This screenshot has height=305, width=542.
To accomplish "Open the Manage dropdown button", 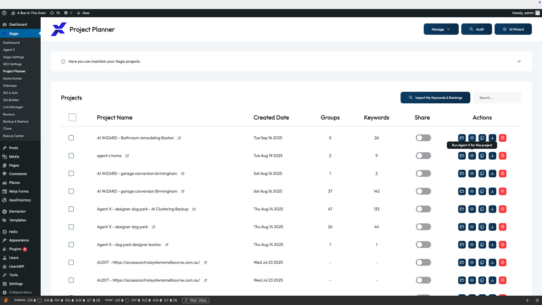I will [x=441, y=29].
